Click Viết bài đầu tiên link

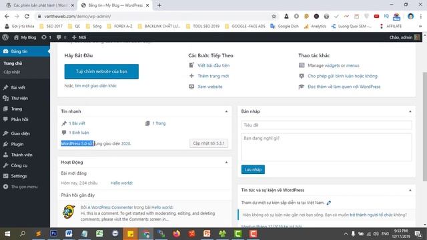click(x=213, y=65)
